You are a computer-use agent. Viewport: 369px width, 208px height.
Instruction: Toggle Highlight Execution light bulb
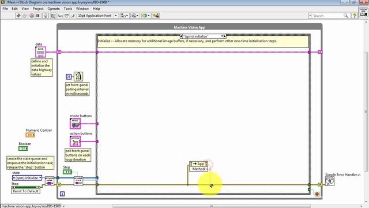(x=46, y=16)
